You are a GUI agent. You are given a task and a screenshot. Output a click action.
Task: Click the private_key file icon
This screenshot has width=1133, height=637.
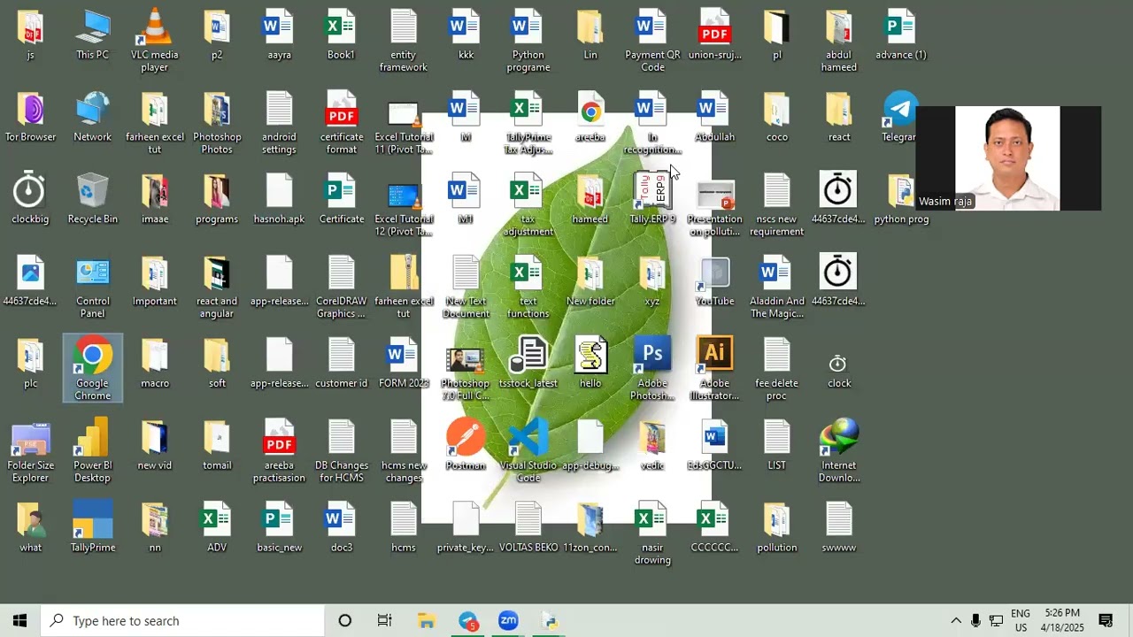(x=466, y=527)
